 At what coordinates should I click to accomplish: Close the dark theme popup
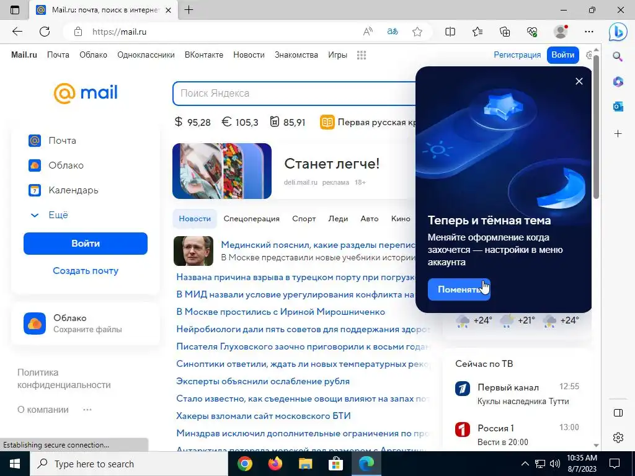pos(579,81)
